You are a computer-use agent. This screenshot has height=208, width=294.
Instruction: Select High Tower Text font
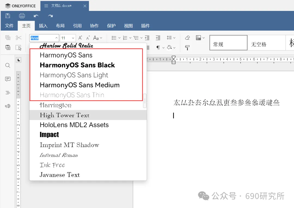click(x=88, y=115)
